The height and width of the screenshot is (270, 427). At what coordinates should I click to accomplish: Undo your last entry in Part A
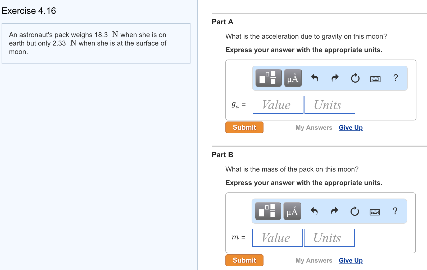[315, 78]
